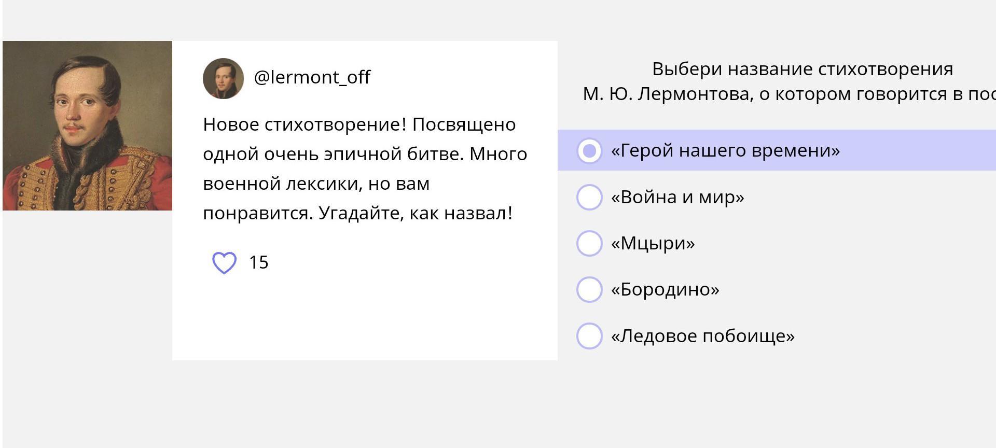Image resolution: width=996 pixels, height=448 pixels.
Task: Select radio button for «Война и мир»
Action: click(x=589, y=197)
